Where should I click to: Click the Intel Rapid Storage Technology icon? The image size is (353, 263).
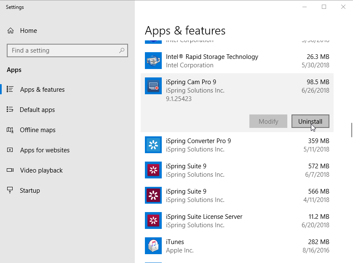pyautogui.click(x=153, y=61)
